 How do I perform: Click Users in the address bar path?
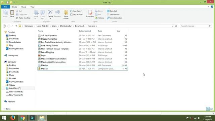[x=54, y=26]
